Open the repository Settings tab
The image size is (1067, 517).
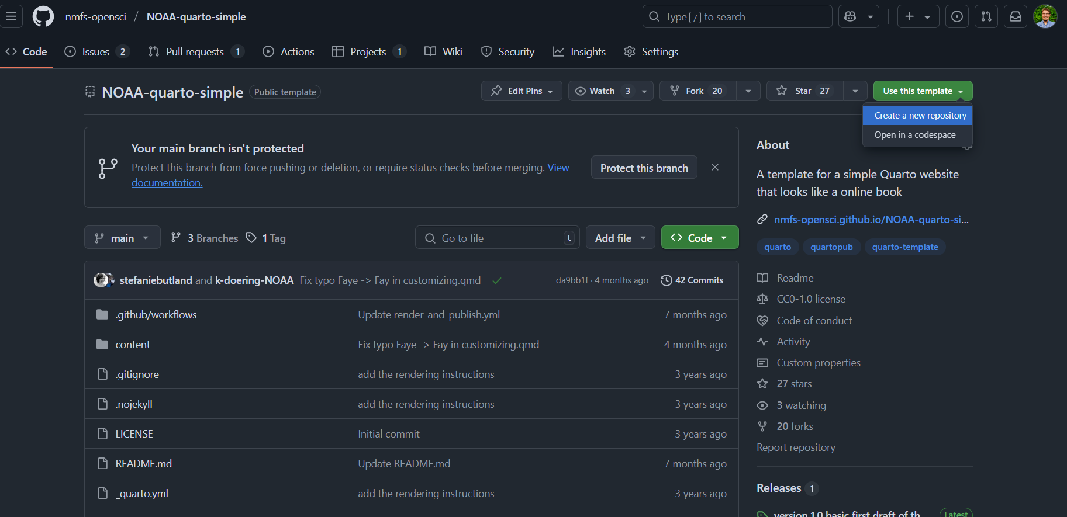(x=651, y=51)
